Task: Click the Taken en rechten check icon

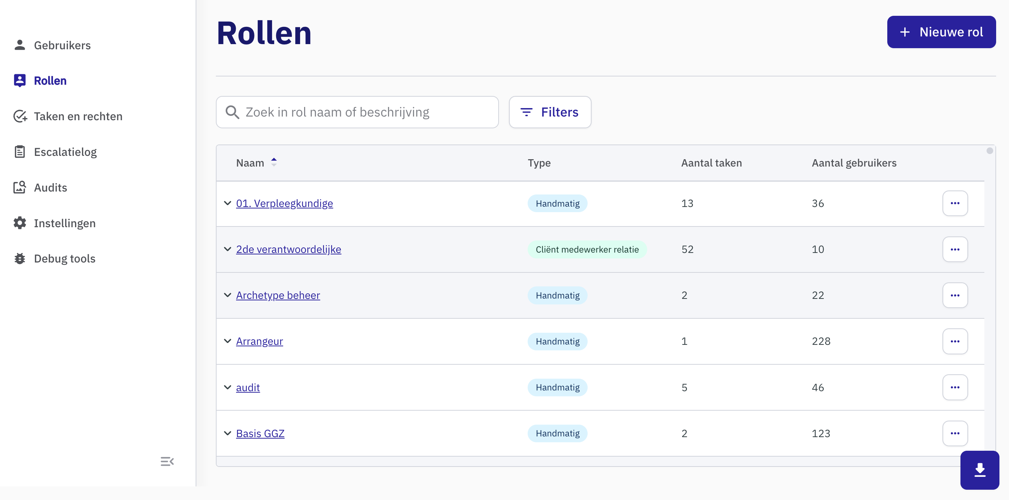Action: 20,116
